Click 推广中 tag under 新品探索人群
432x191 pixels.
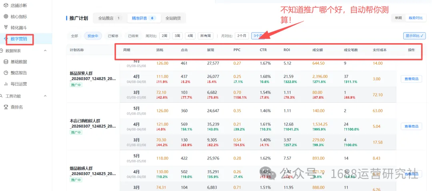76,85
